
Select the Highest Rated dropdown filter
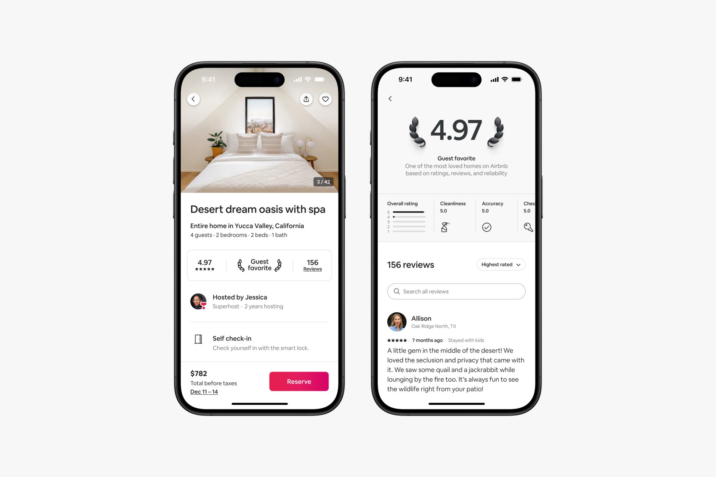(x=500, y=264)
